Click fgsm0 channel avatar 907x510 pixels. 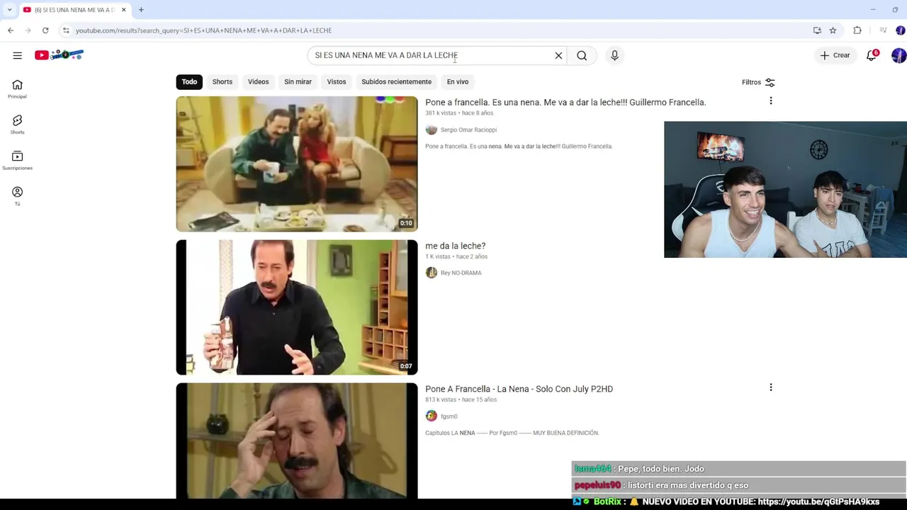431,416
